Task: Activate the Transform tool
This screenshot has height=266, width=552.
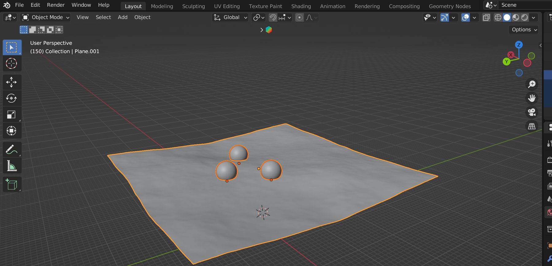Action: 12,131
